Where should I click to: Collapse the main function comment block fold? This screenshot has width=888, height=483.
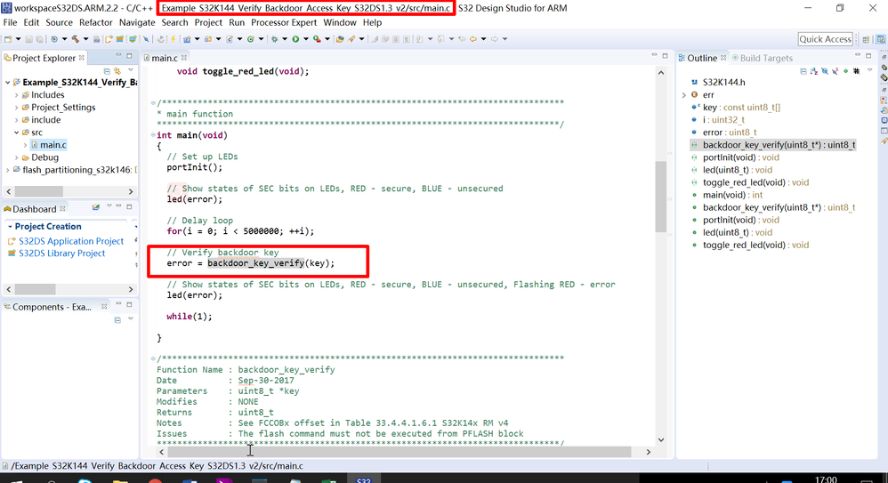[153, 103]
